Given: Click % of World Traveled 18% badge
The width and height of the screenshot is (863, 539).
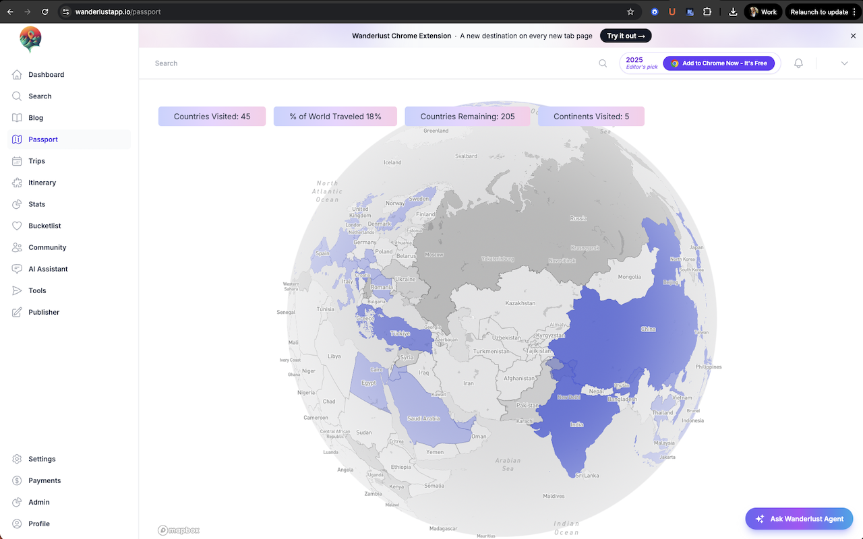Looking at the screenshot, I should coord(335,117).
